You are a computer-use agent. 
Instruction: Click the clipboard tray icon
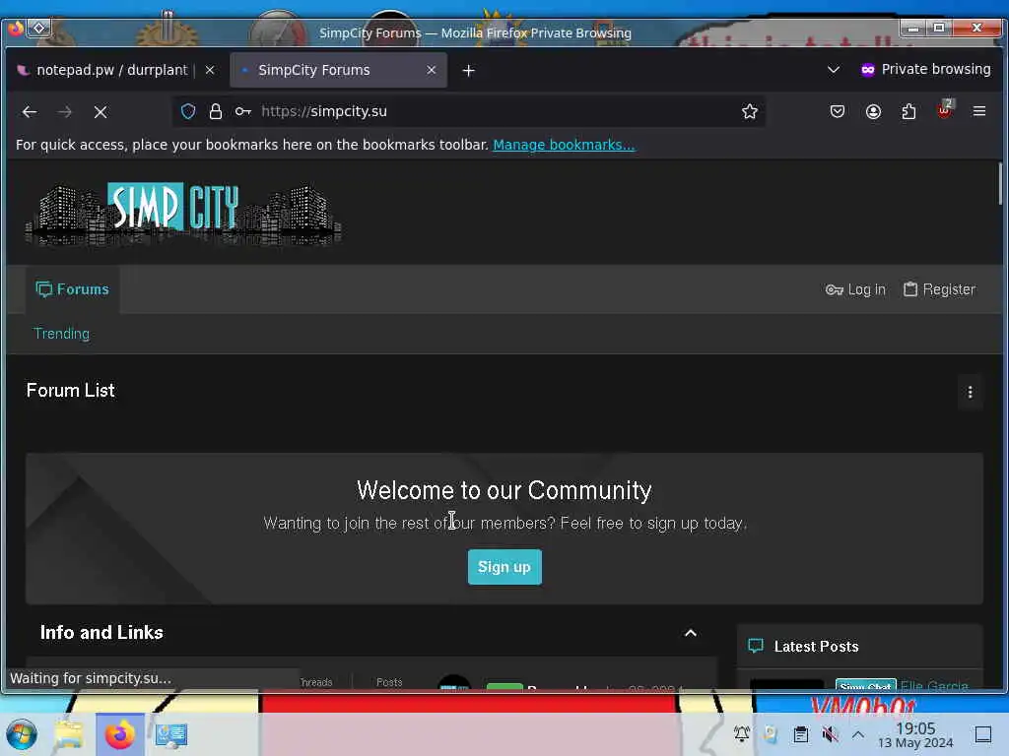pos(800,734)
